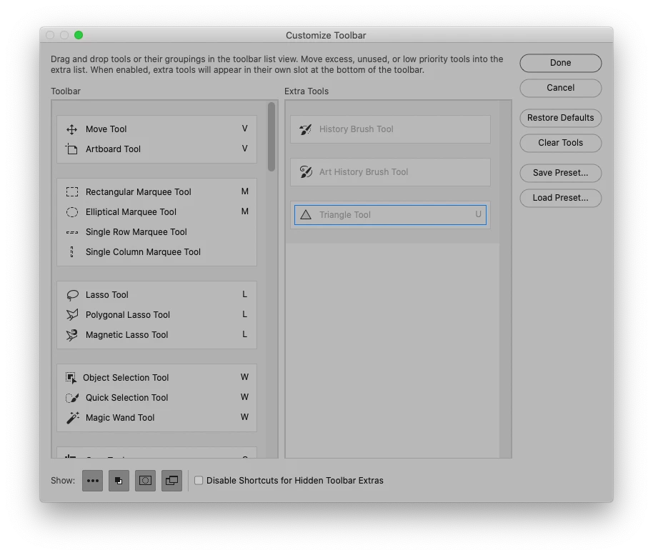
Task: Toggle the foreground/background colors show button
Action: click(x=119, y=481)
